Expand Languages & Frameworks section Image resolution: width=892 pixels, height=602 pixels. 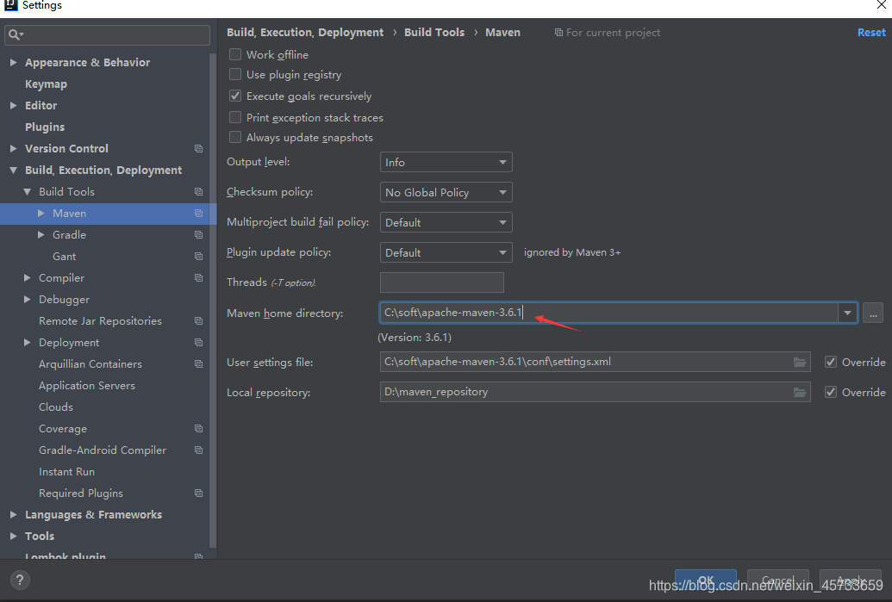(x=13, y=514)
